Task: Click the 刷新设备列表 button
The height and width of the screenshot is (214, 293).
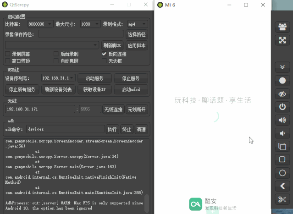Action: click(x=58, y=89)
